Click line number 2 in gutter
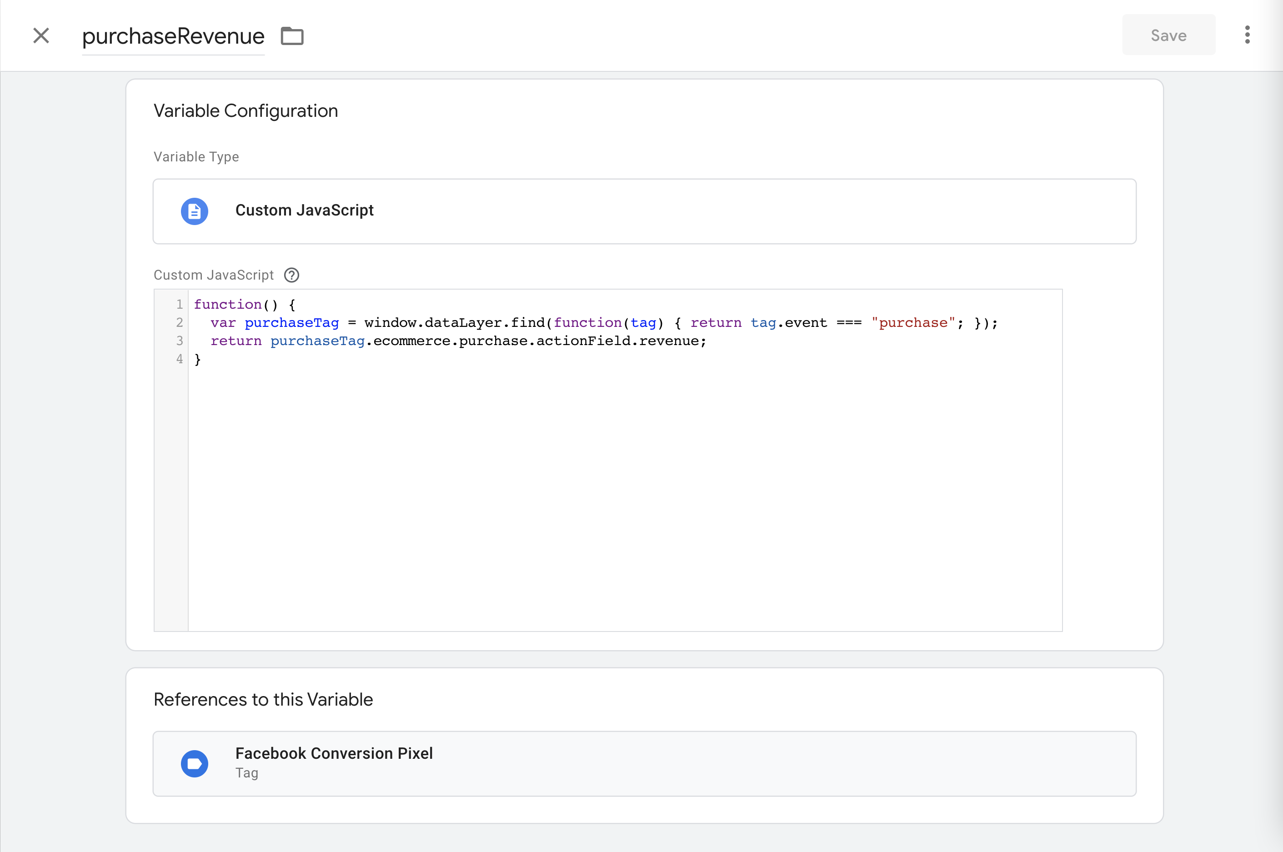 pyautogui.click(x=179, y=323)
